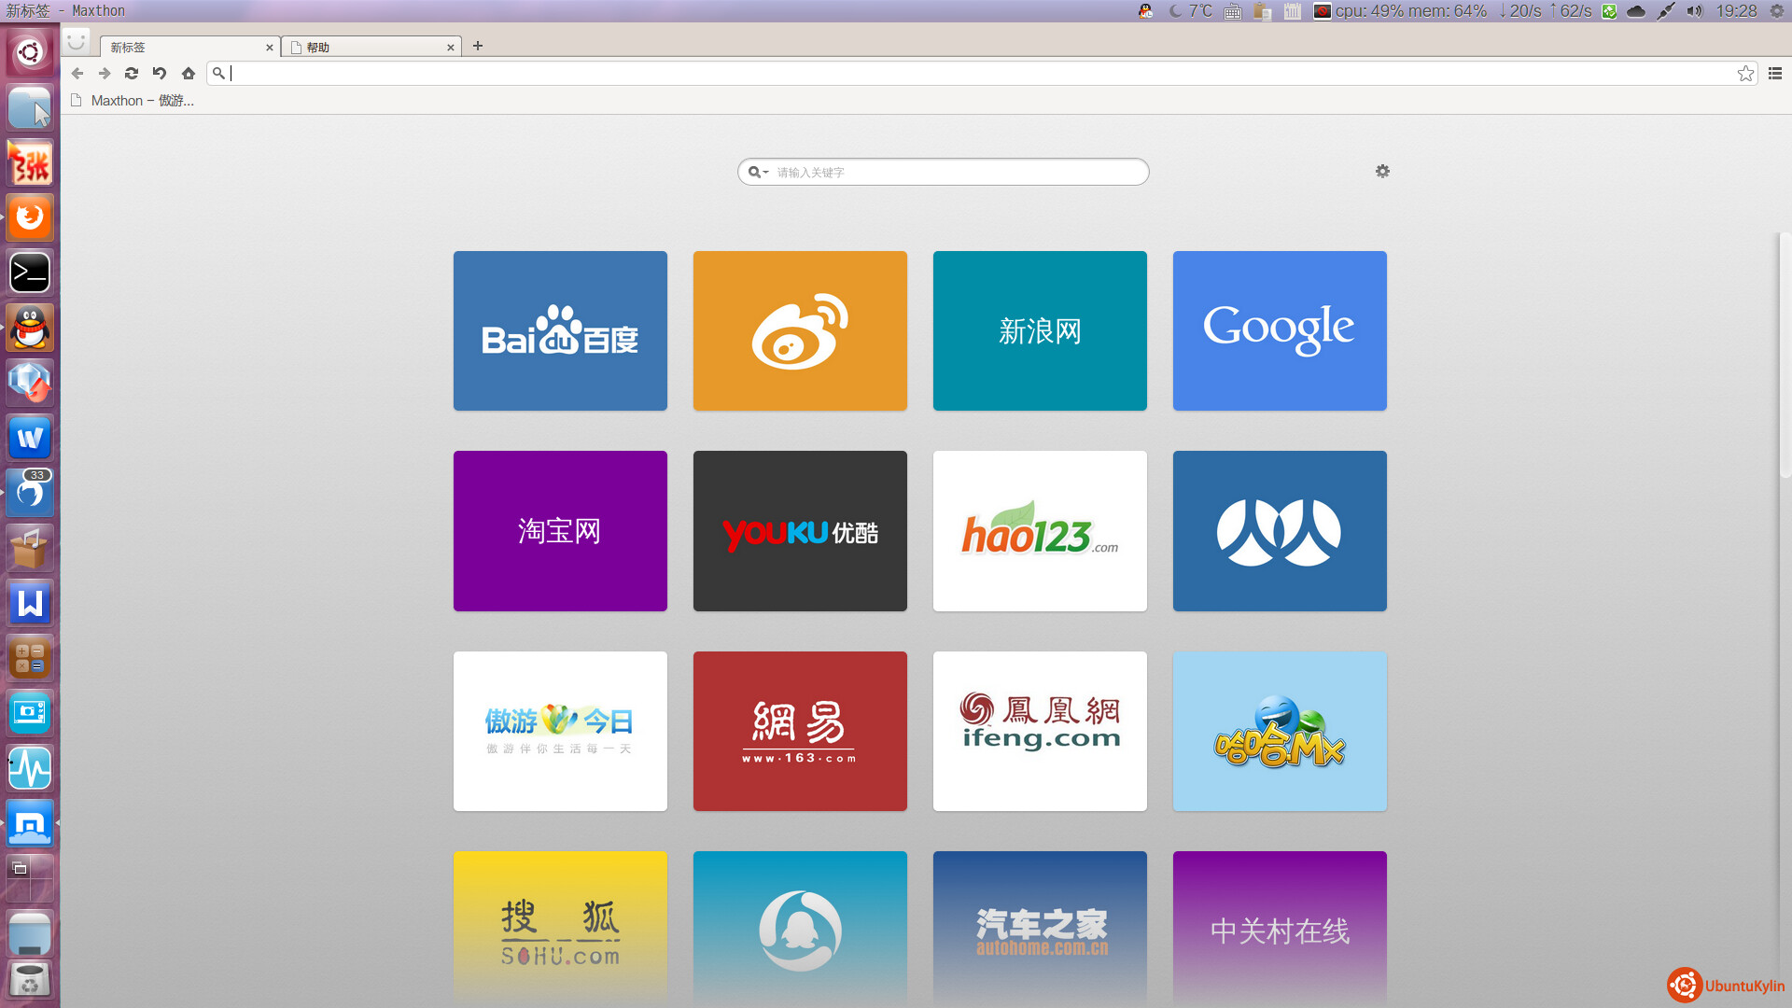Viewport: 1792px width, 1008px height.
Task: Click the Maxthon smiley face icon
Action: (x=77, y=41)
